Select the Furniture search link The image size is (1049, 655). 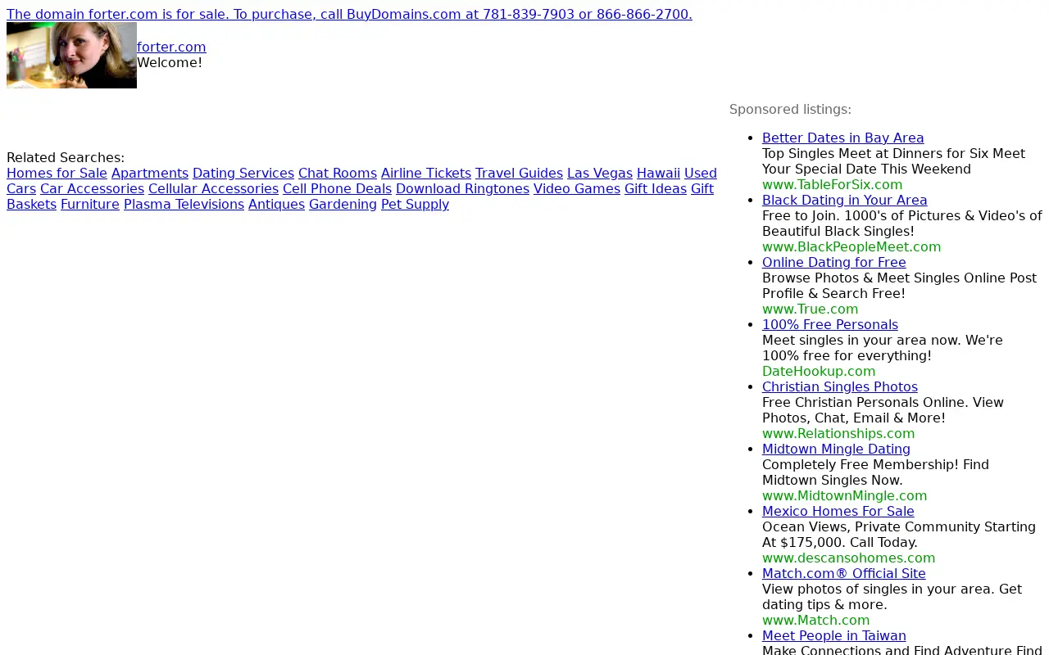(90, 204)
